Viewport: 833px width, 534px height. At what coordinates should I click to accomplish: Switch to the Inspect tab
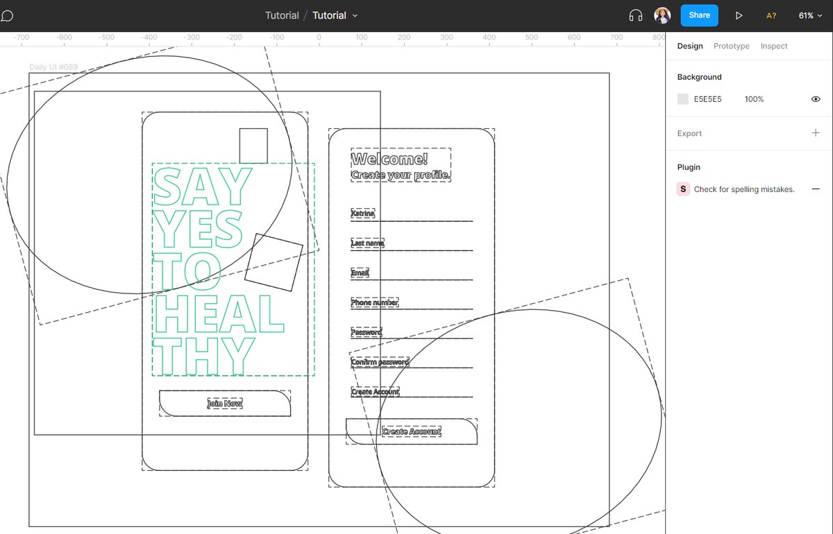pos(774,46)
